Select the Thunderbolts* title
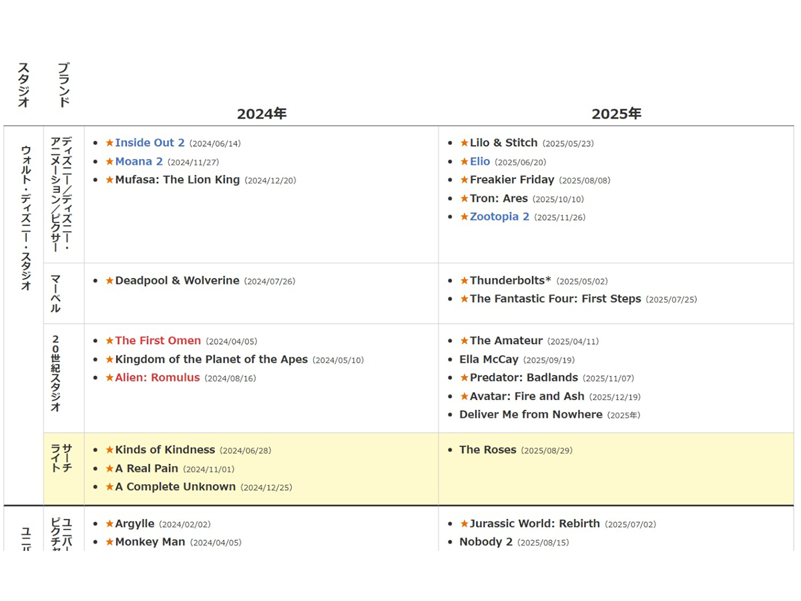 tap(511, 280)
